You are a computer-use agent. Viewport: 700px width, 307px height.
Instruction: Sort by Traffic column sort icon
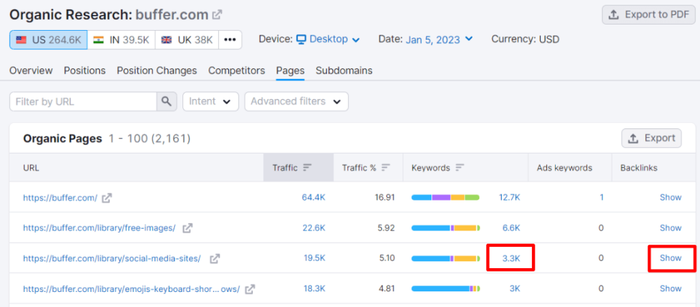pyautogui.click(x=307, y=168)
